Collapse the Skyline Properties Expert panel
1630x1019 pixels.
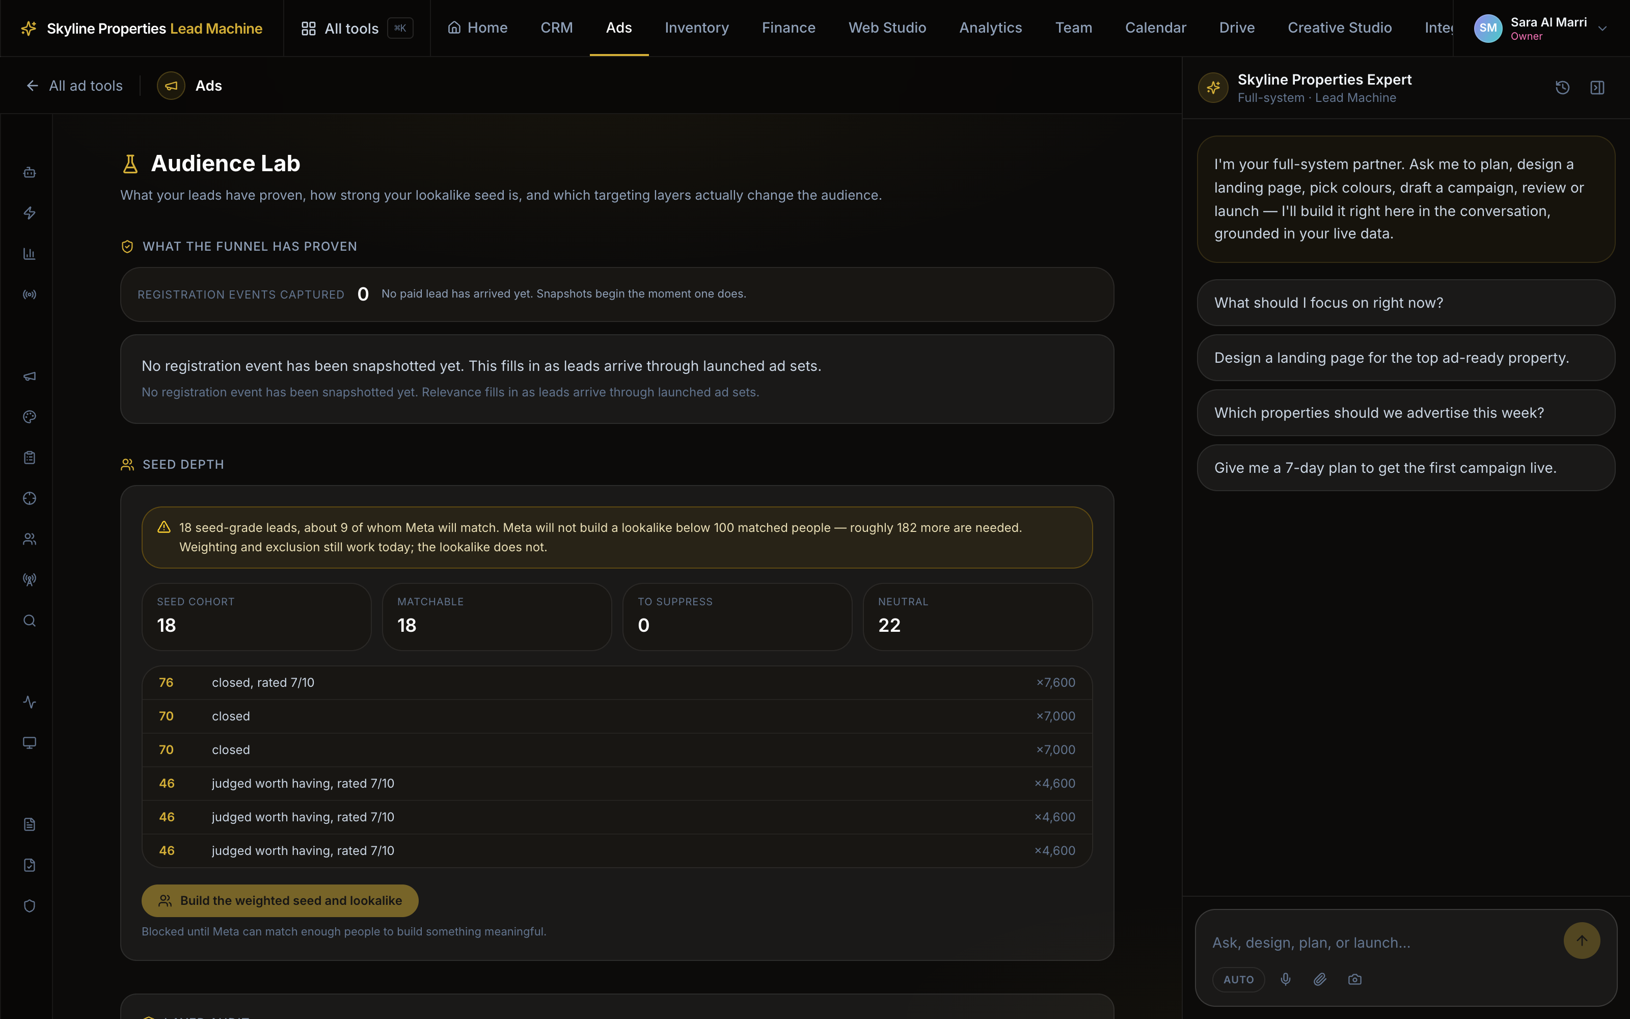pos(1598,88)
